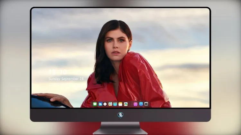Open the pink iTunes music app in dock
The width and height of the screenshot is (241, 135).
click(x=135, y=104)
